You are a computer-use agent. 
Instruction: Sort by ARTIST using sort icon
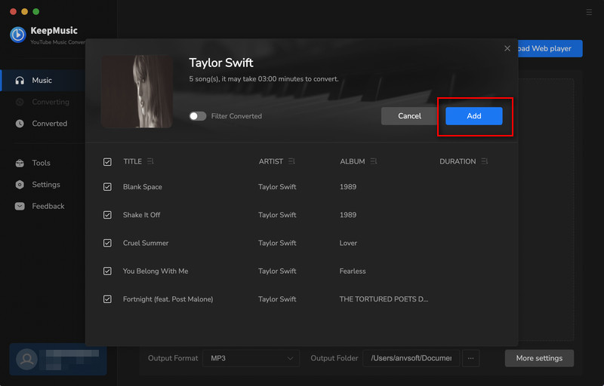[291, 161]
